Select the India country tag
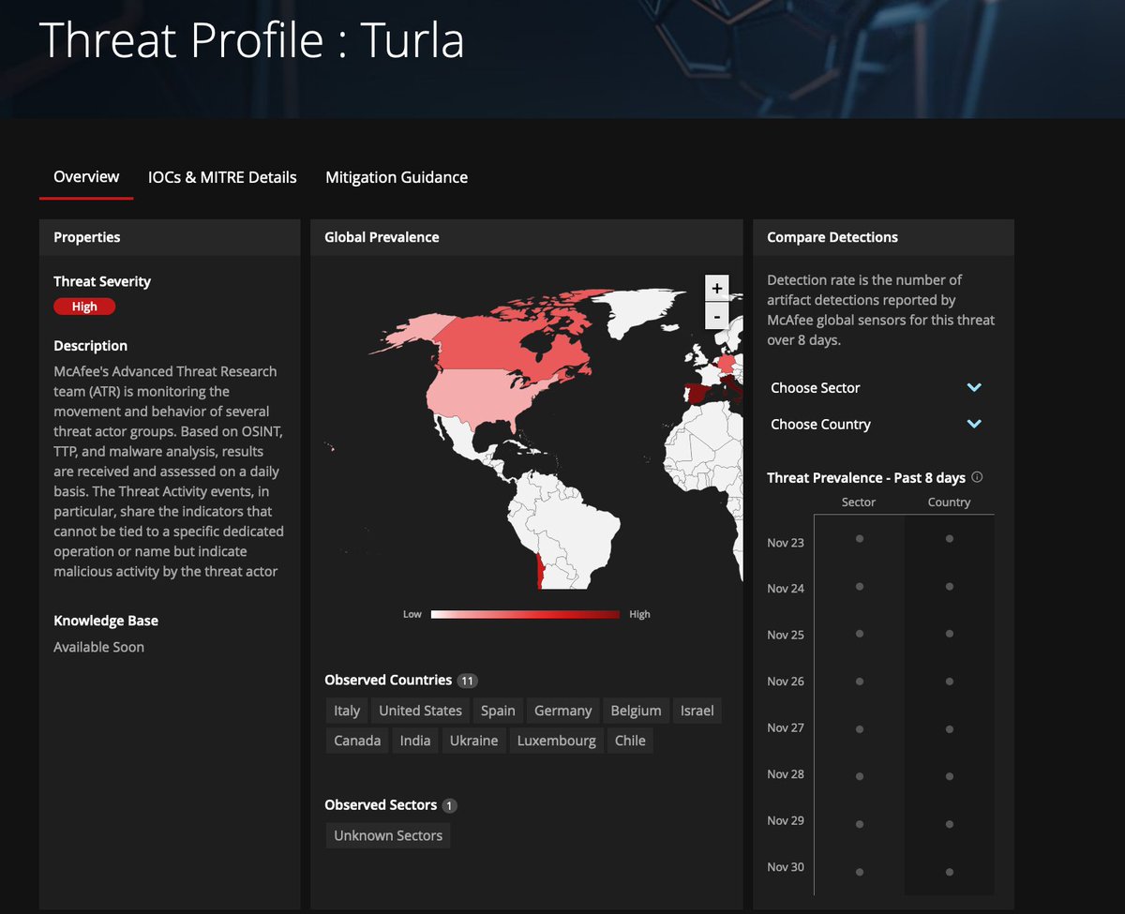1125x914 pixels. (x=415, y=741)
